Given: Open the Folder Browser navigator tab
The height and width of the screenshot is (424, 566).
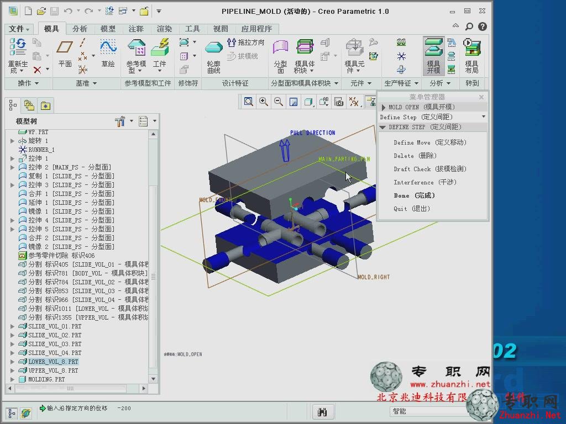Looking at the screenshot, I should pos(29,105).
